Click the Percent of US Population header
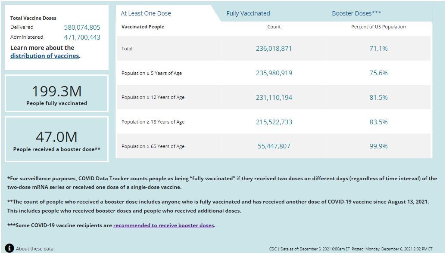 (x=378, y=27)
